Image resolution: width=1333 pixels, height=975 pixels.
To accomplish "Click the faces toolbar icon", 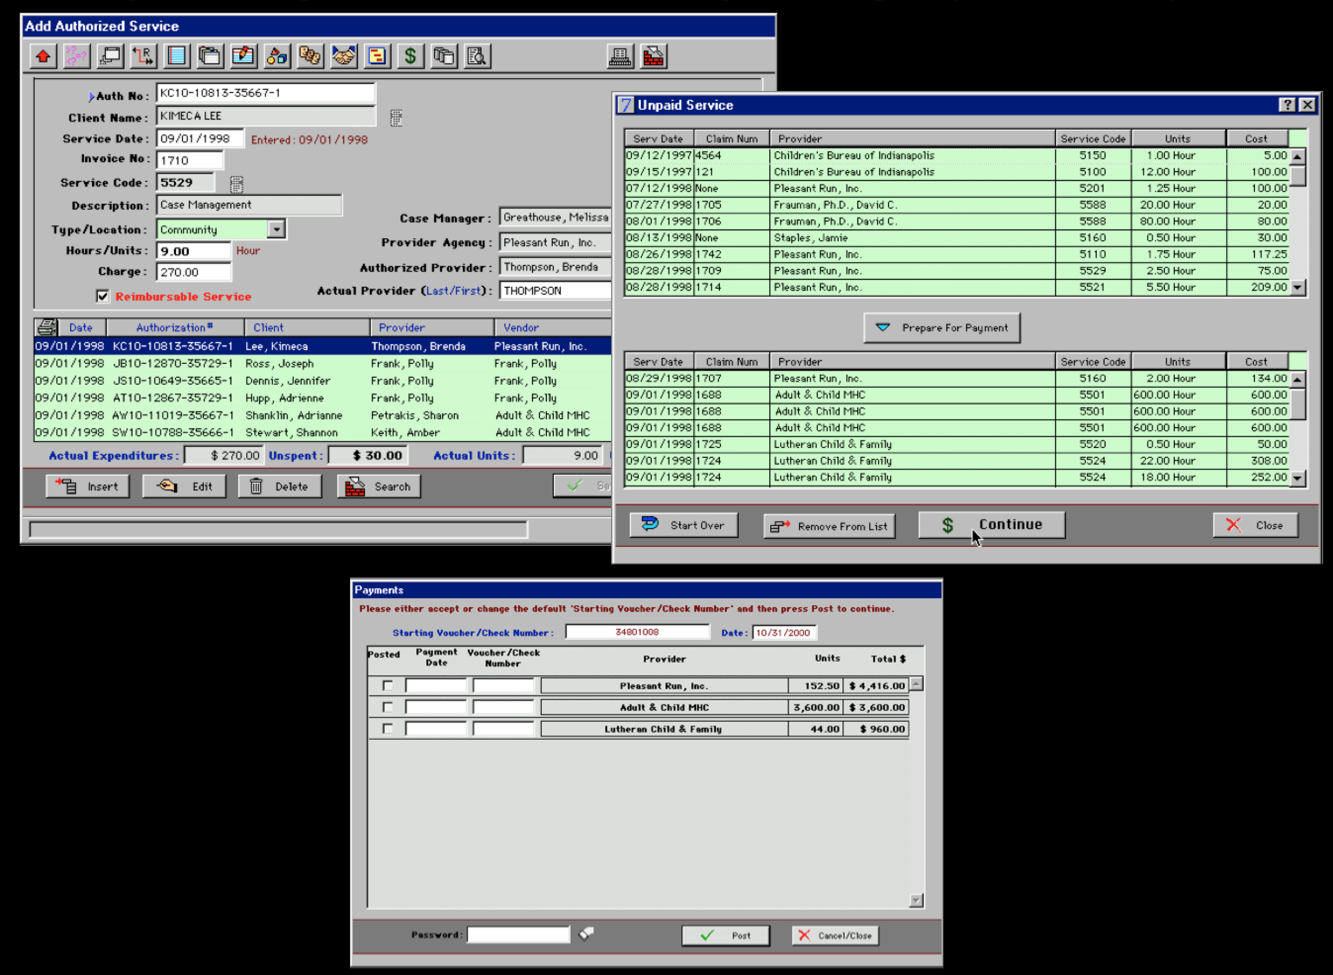I will click(x=311, y=57).
